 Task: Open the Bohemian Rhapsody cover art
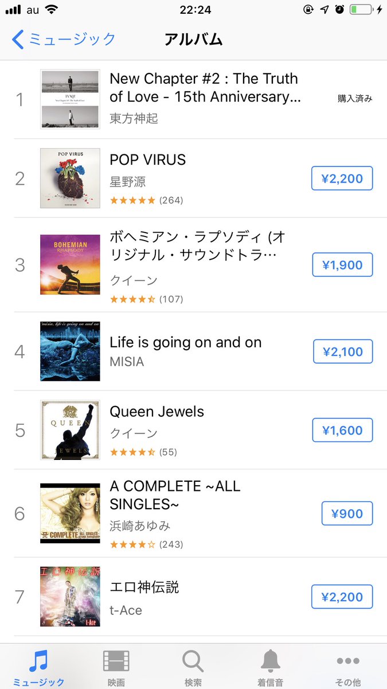(70, 265)
